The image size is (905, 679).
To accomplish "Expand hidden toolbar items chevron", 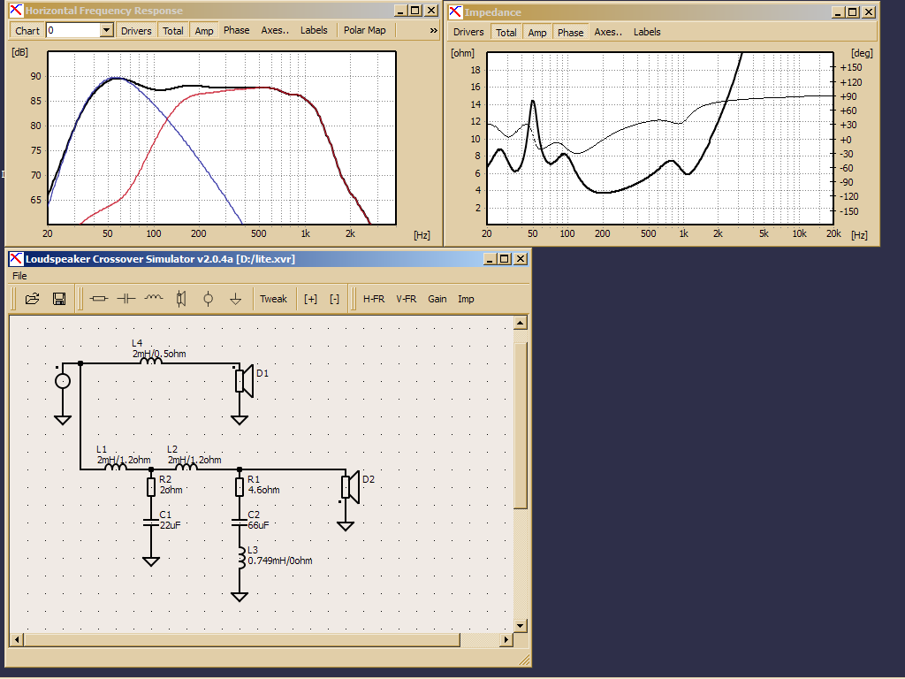I will 433,31.
